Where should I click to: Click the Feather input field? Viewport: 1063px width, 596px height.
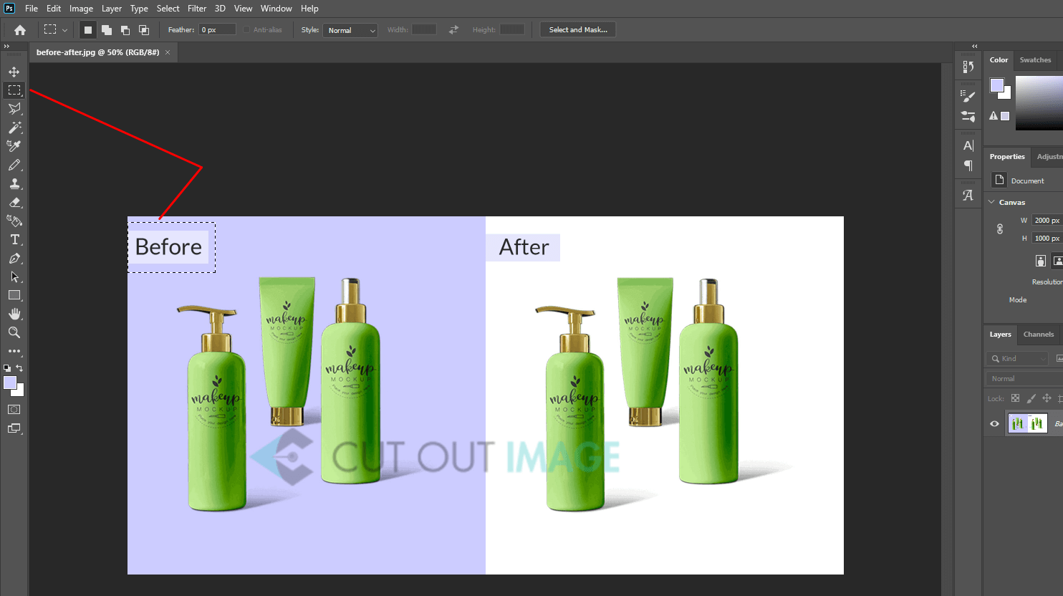click(217, 29)
